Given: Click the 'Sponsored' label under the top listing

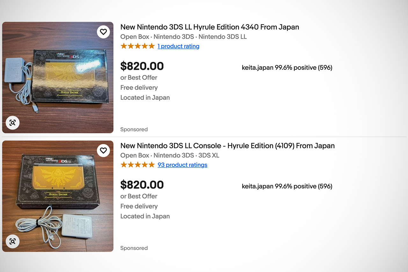Looking at the screenshot, I should point(134,129).
